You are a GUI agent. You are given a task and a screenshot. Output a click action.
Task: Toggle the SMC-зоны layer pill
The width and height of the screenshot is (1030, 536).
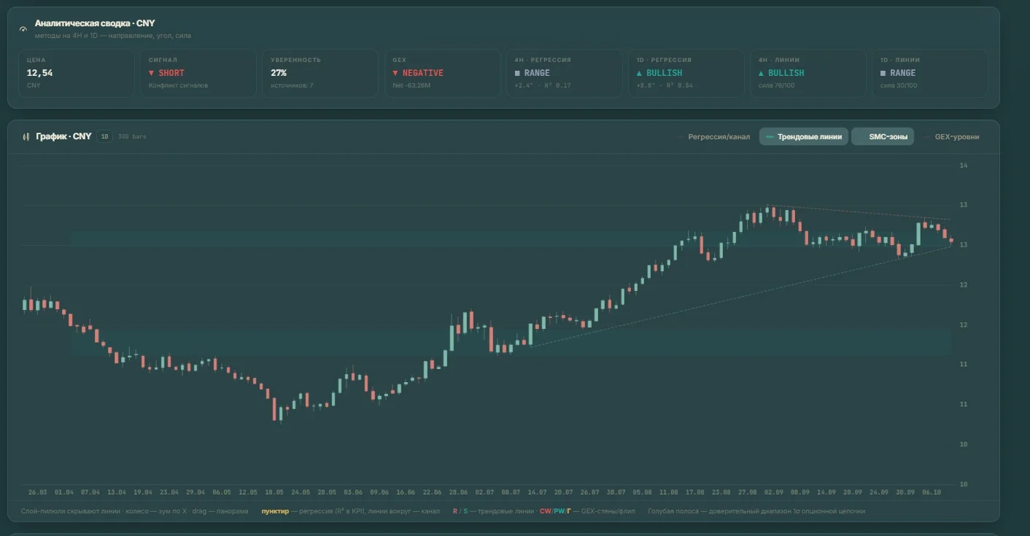tap(883, 136)
